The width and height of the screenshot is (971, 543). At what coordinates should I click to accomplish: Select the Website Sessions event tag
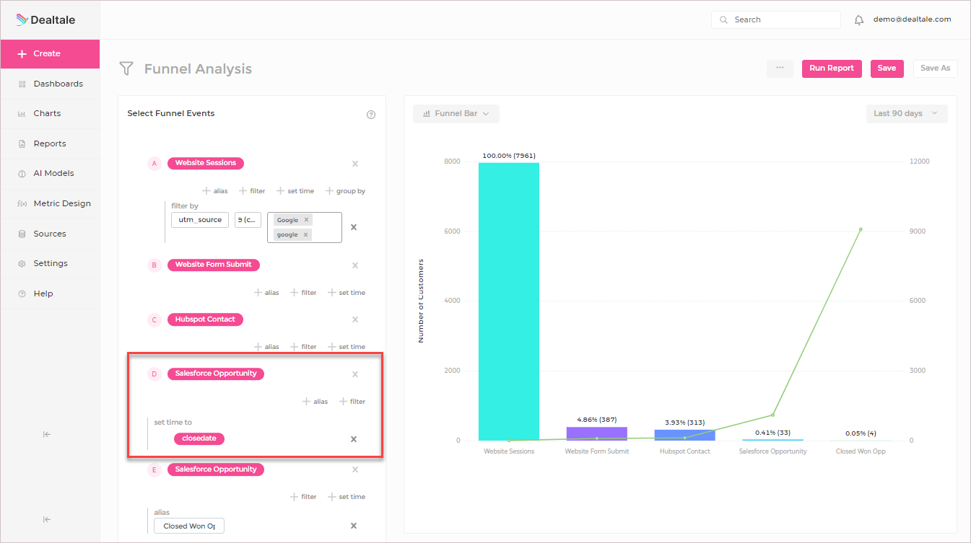pyautogui.click(x=206, y=164)
